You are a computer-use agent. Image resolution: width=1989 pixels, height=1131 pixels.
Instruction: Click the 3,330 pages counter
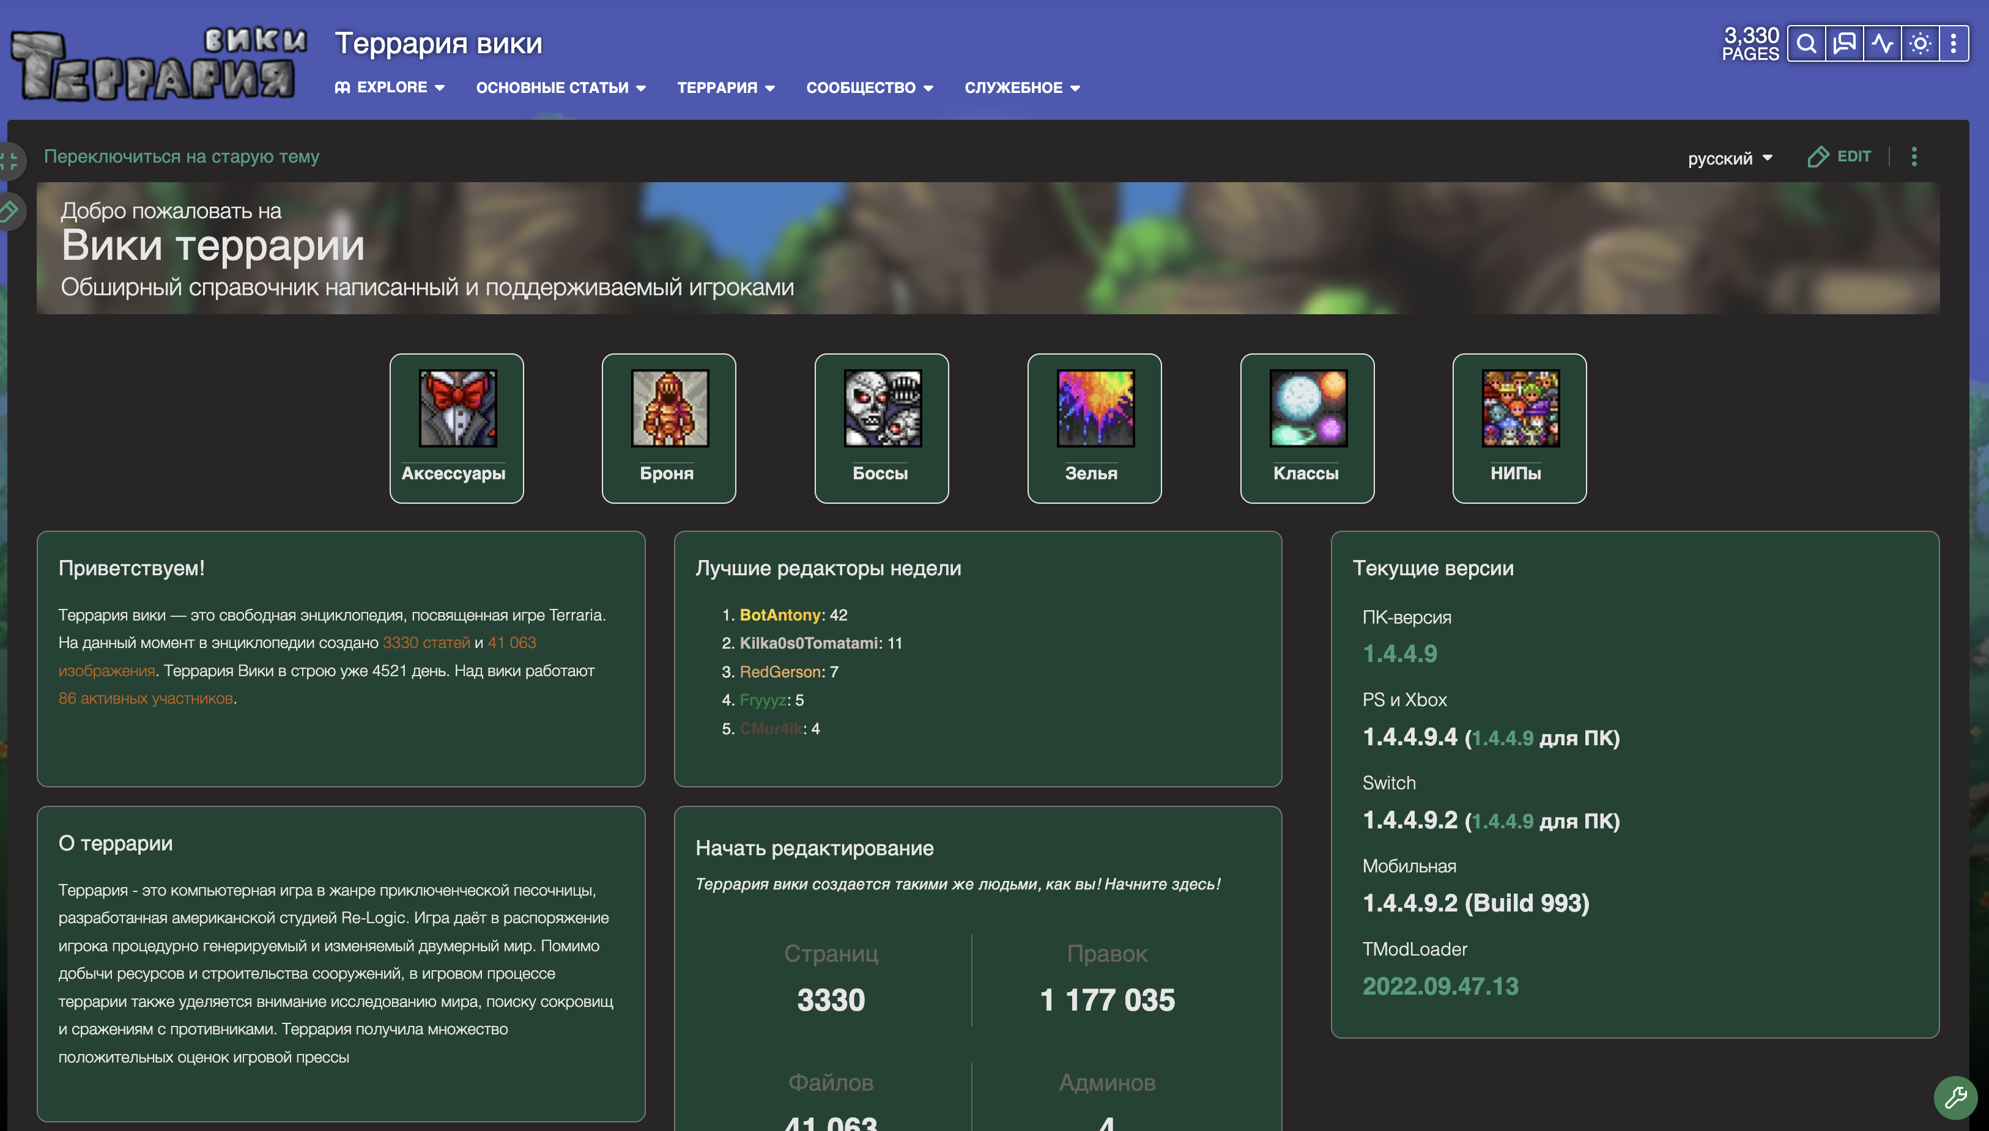coord(1750,43)
